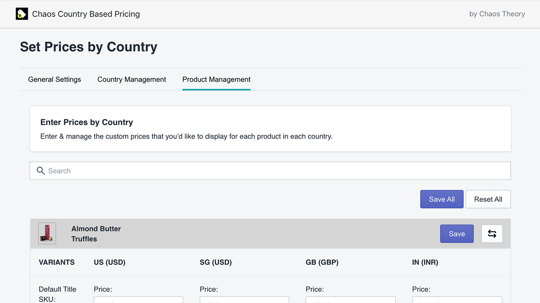Click the GB (GBP) price input field
The height and width of the screenshot is (303, 540).
point(350,301)
